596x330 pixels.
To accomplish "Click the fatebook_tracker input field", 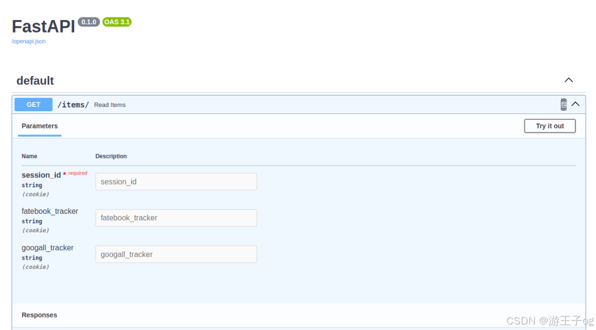I will [x=176, y=218].
